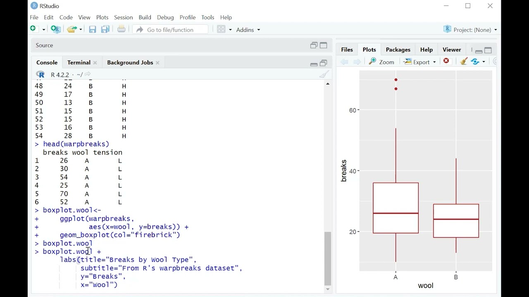The height and width of the screenshot is (297, 529).
Task: Clear all plots with broom icon
Action: click(464, 61)
